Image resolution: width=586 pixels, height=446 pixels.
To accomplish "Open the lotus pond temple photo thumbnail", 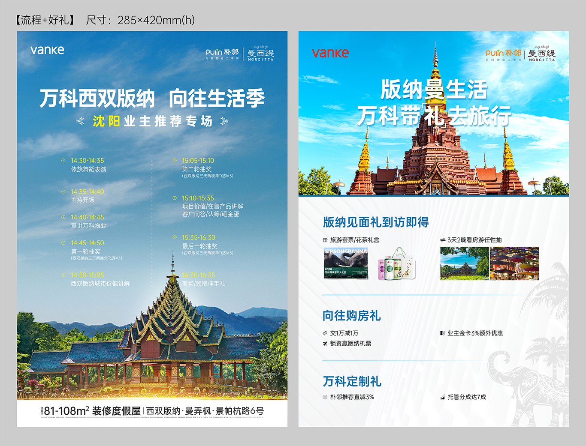I will pos(465,263).
